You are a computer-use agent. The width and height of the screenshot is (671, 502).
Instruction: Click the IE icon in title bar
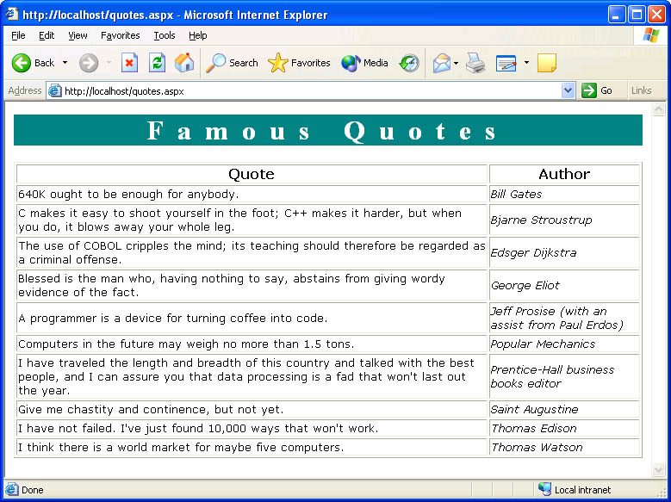(11, 14)
